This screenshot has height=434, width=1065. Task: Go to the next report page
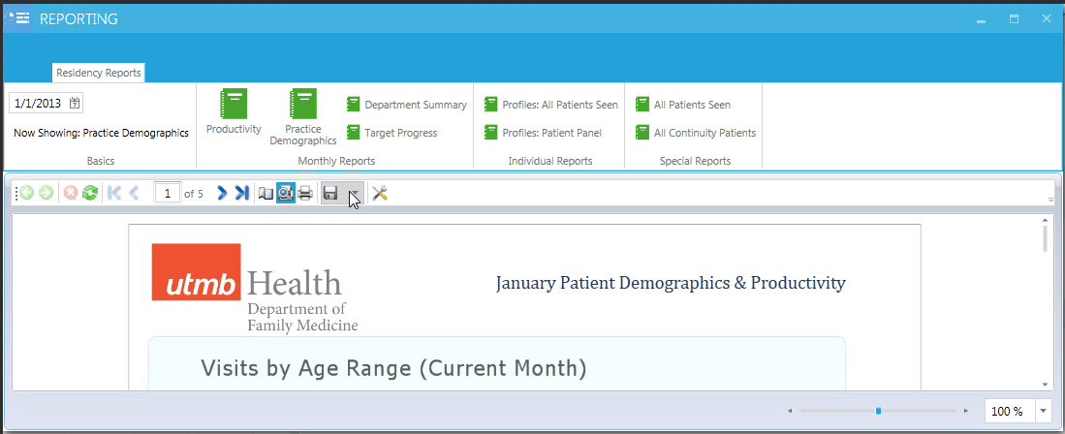pyautogui.click(x=222, y=193)
